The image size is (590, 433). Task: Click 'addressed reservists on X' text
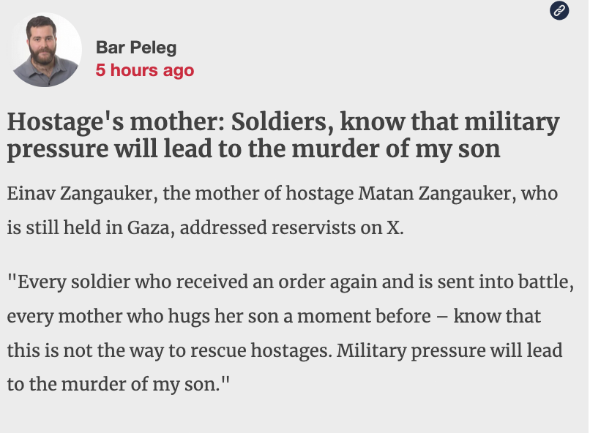(291, 227)
